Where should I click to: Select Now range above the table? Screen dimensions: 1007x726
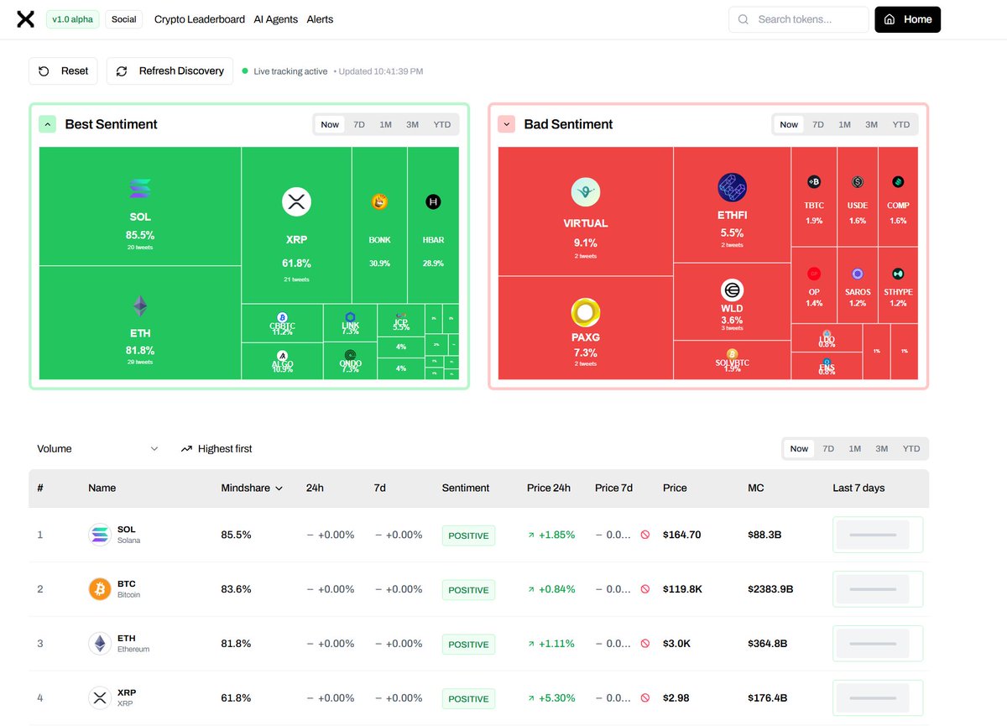799,449
